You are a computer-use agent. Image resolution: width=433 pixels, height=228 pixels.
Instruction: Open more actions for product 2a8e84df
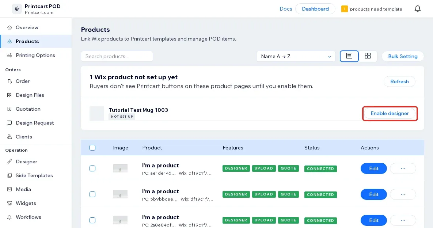[403, 220]
